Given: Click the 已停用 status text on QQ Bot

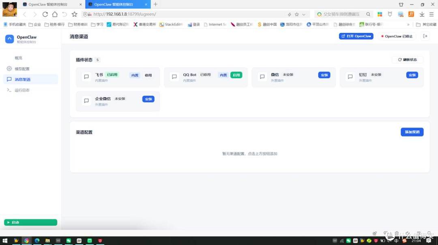Looking at the screenshot, I should [x=205, y=75].
